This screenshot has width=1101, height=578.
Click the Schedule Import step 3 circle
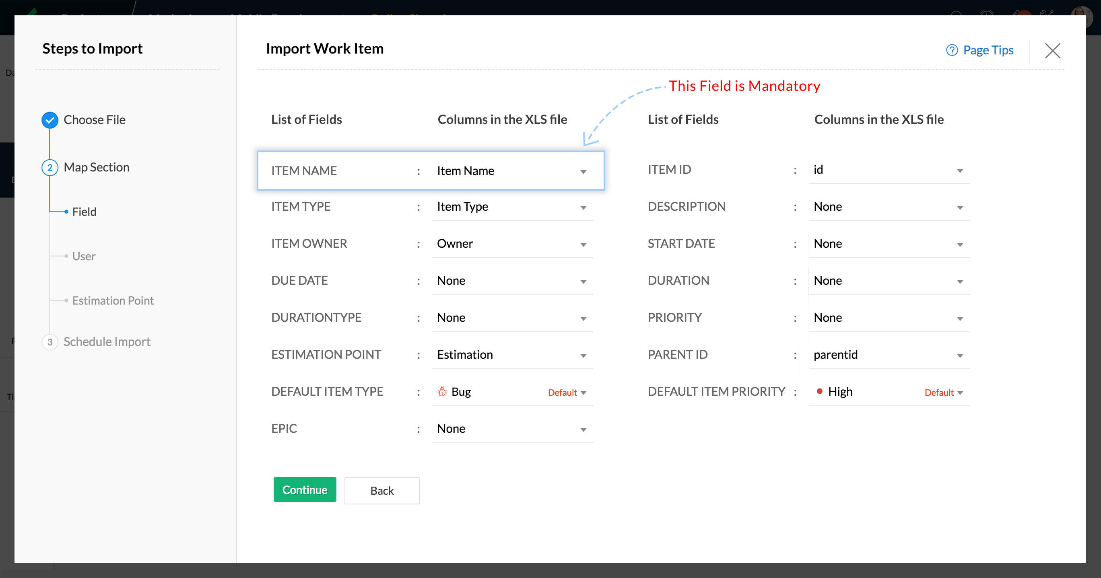click(50, 342)
